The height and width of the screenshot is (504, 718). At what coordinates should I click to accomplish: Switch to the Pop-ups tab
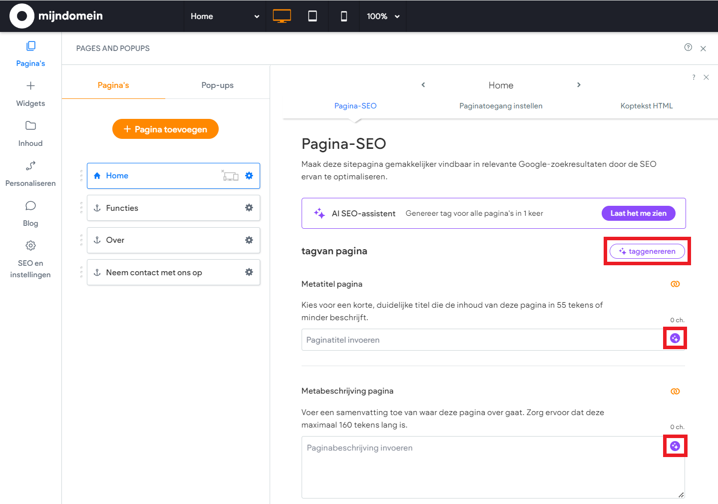point(217,85)
